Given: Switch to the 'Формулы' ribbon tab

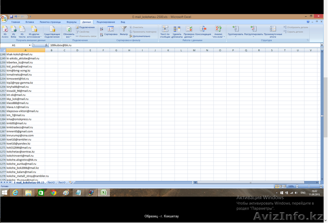Looking at the screenshot, I should click(71, 22).
